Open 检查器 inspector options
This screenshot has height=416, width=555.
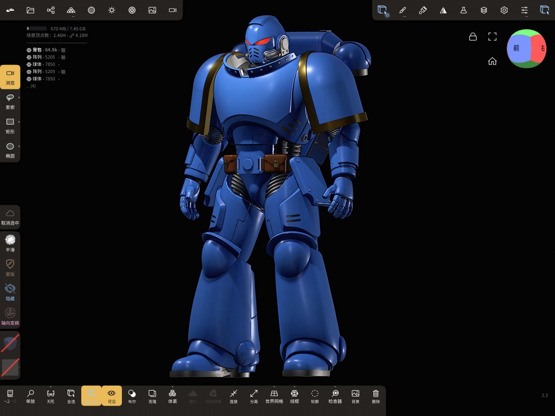tap(335, 396)
